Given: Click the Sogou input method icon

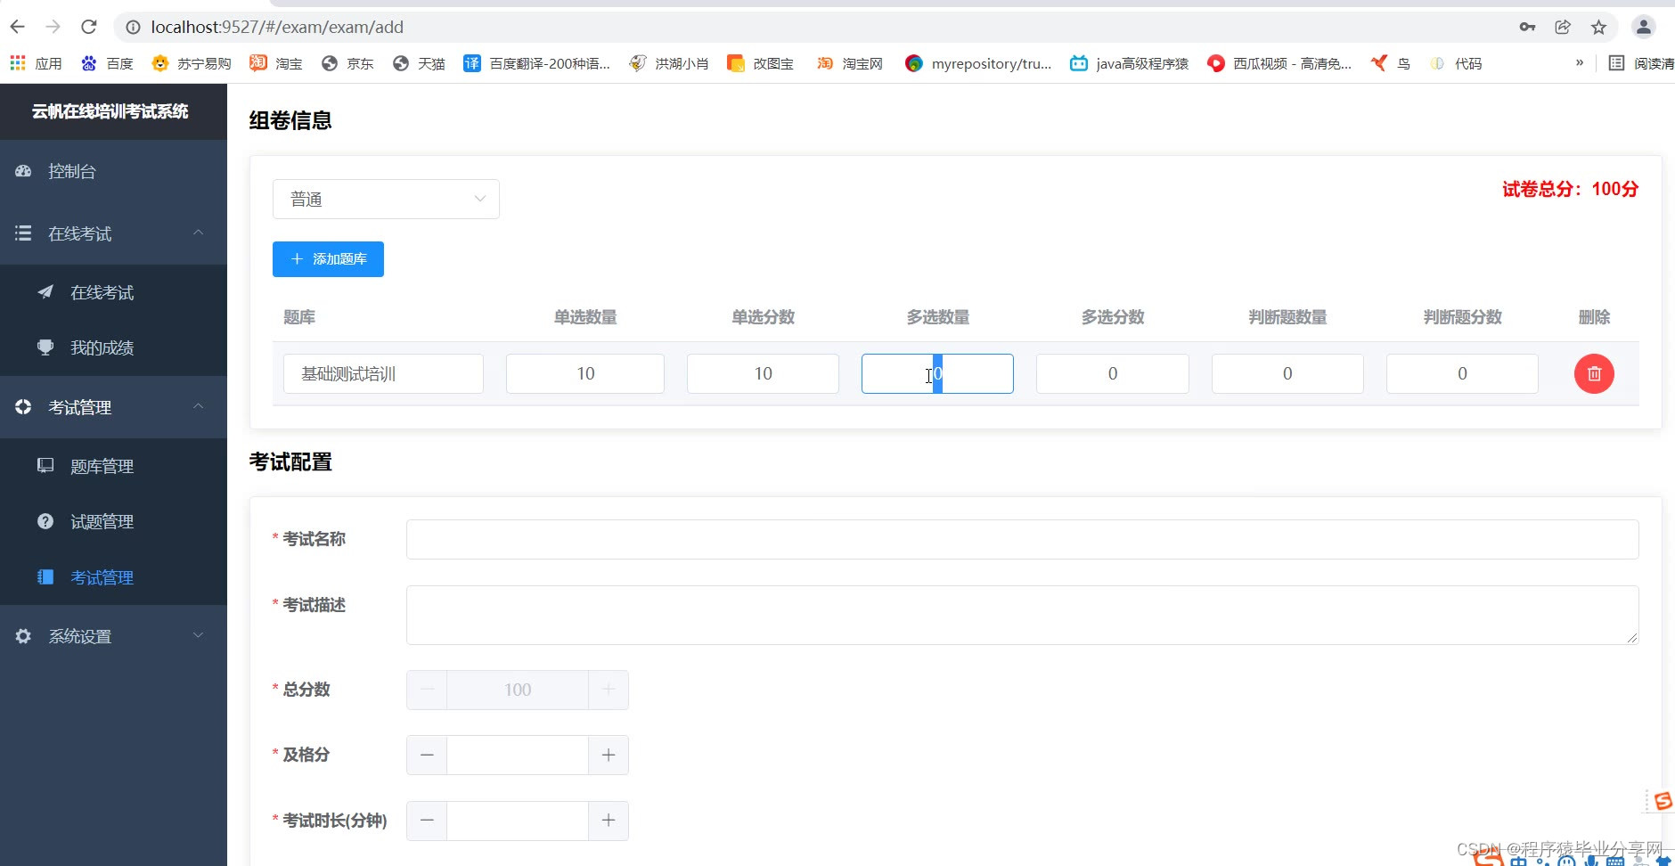Looking at the screenshot, I should coord(1663,801).
